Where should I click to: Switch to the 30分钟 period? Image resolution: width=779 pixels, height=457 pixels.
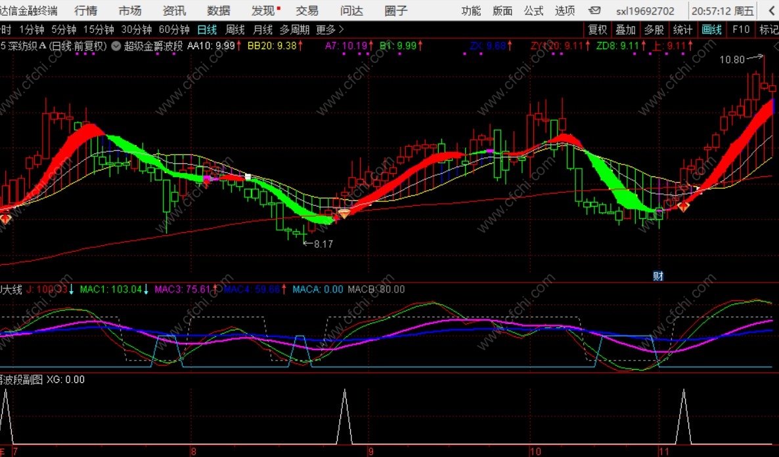click(137, 30)
